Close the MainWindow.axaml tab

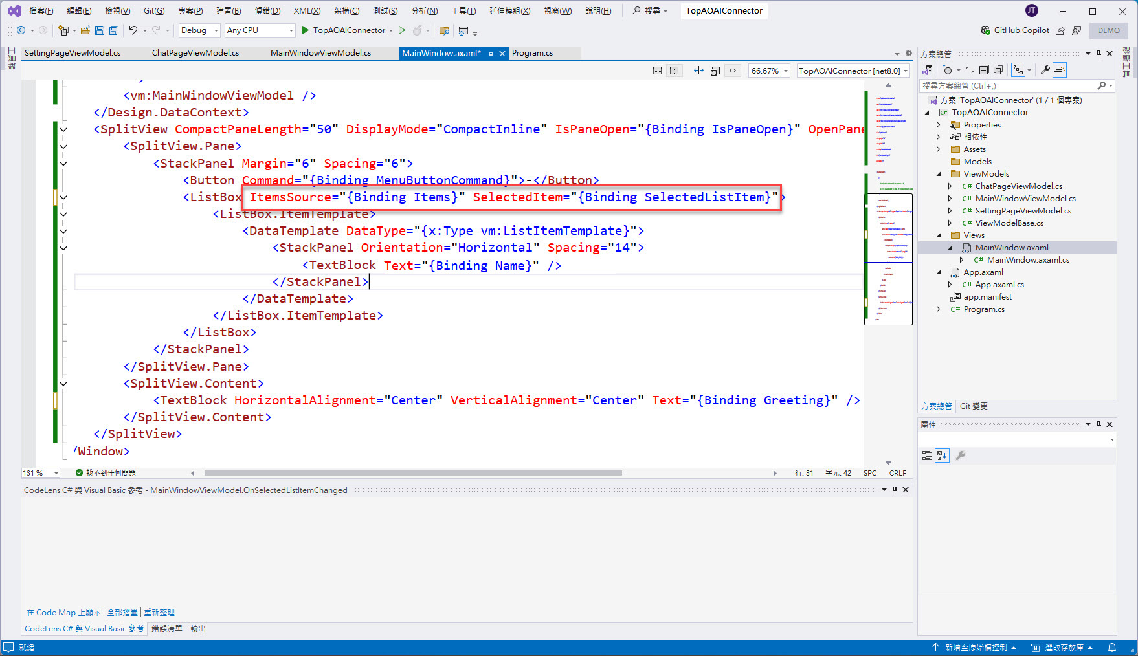(502, 54)
